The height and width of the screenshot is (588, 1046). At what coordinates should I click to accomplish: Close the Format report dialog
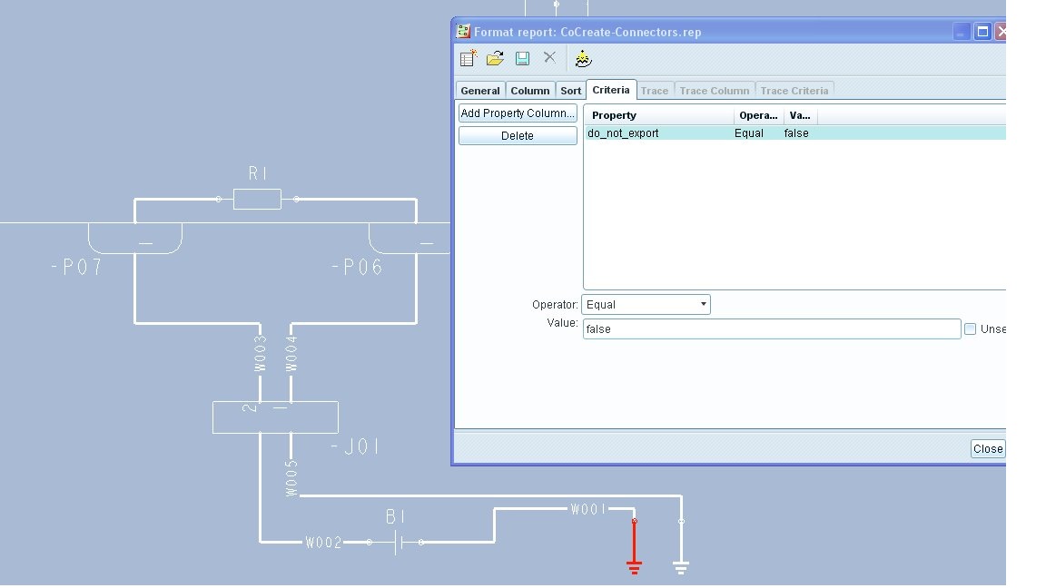point(988,448)
